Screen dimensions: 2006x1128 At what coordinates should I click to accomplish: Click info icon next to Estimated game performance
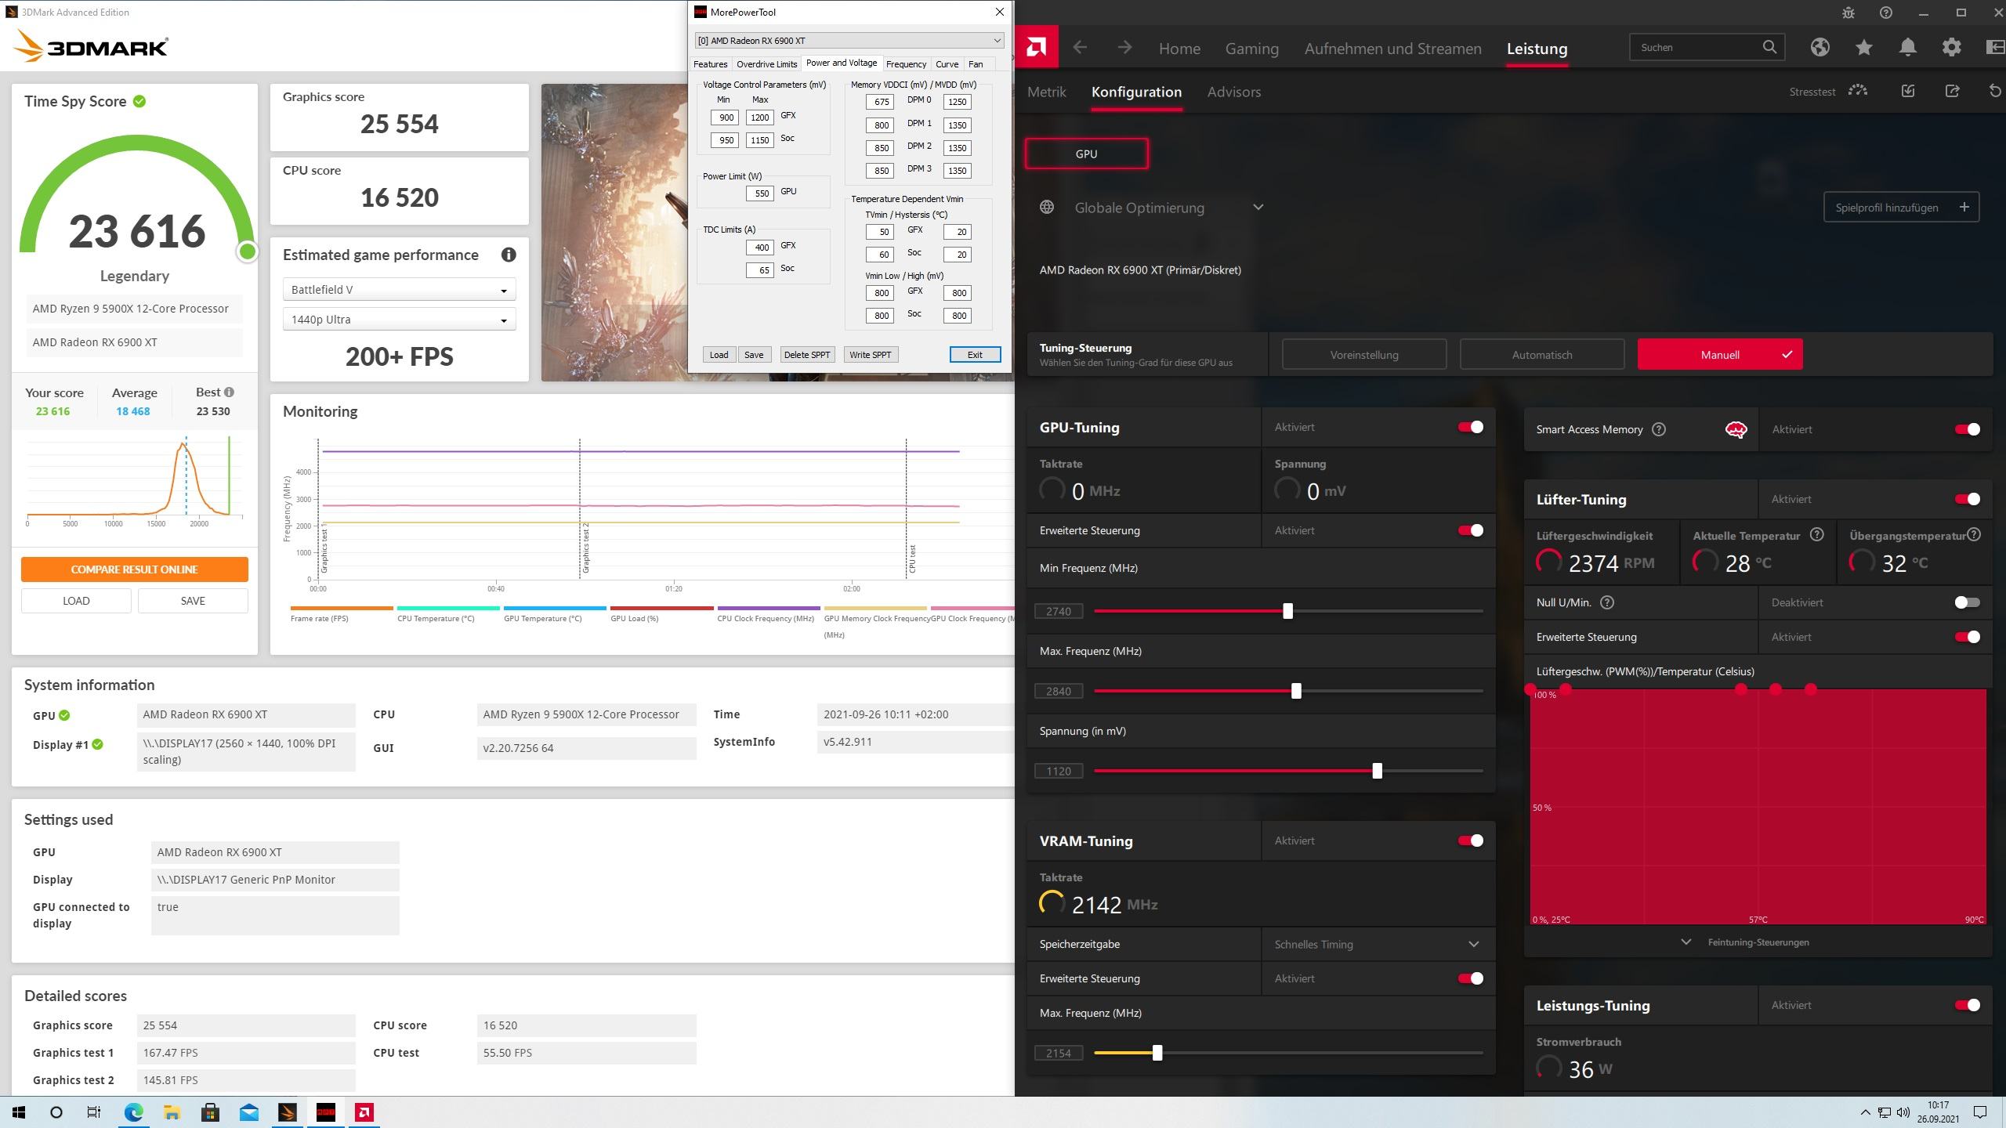(x=509, y=255)
